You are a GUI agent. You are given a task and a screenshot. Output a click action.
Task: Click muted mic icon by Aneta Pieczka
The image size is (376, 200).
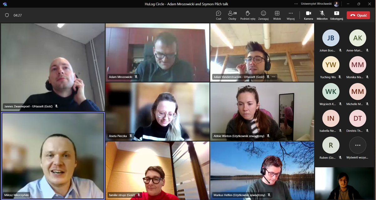click(131, 136)
